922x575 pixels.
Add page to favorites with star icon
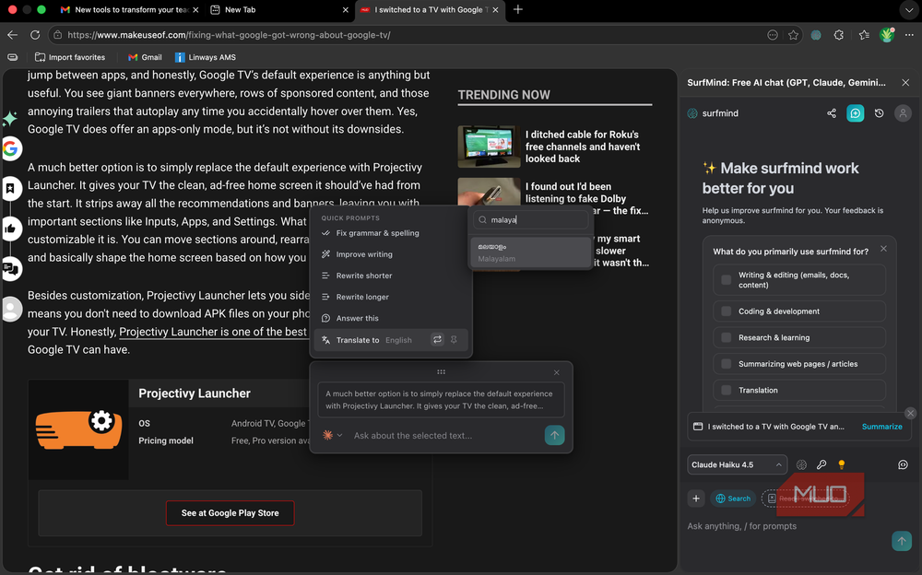[x=793, y=35]
